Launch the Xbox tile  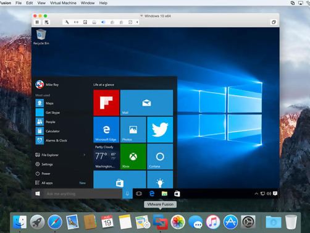coord(133,156)
